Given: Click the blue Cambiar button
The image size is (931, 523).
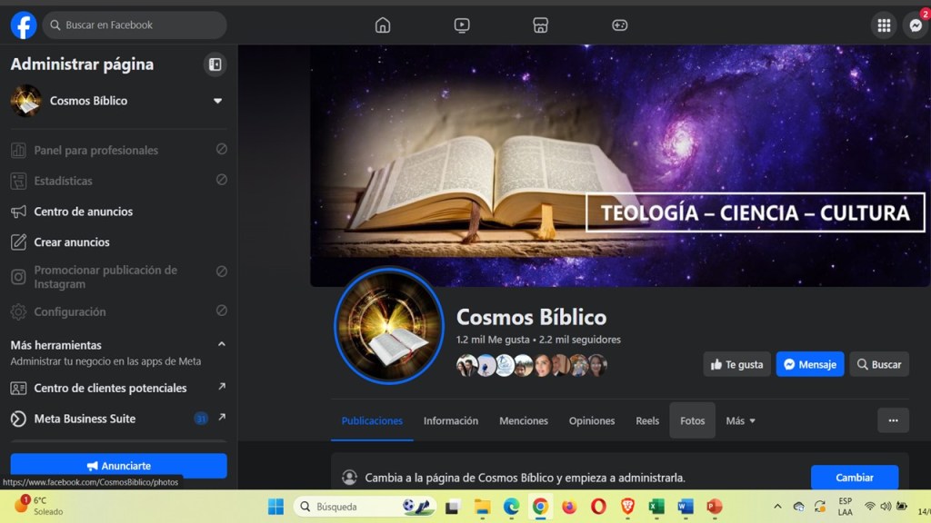Looking at the screenshot, I should coord(854,478).
